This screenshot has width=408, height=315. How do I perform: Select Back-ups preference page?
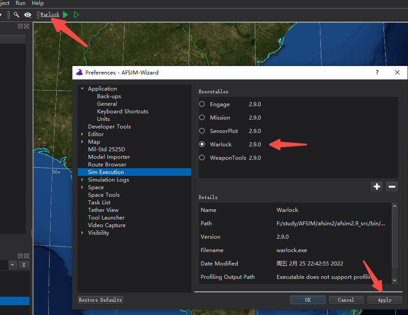click(x=109, y=96)
